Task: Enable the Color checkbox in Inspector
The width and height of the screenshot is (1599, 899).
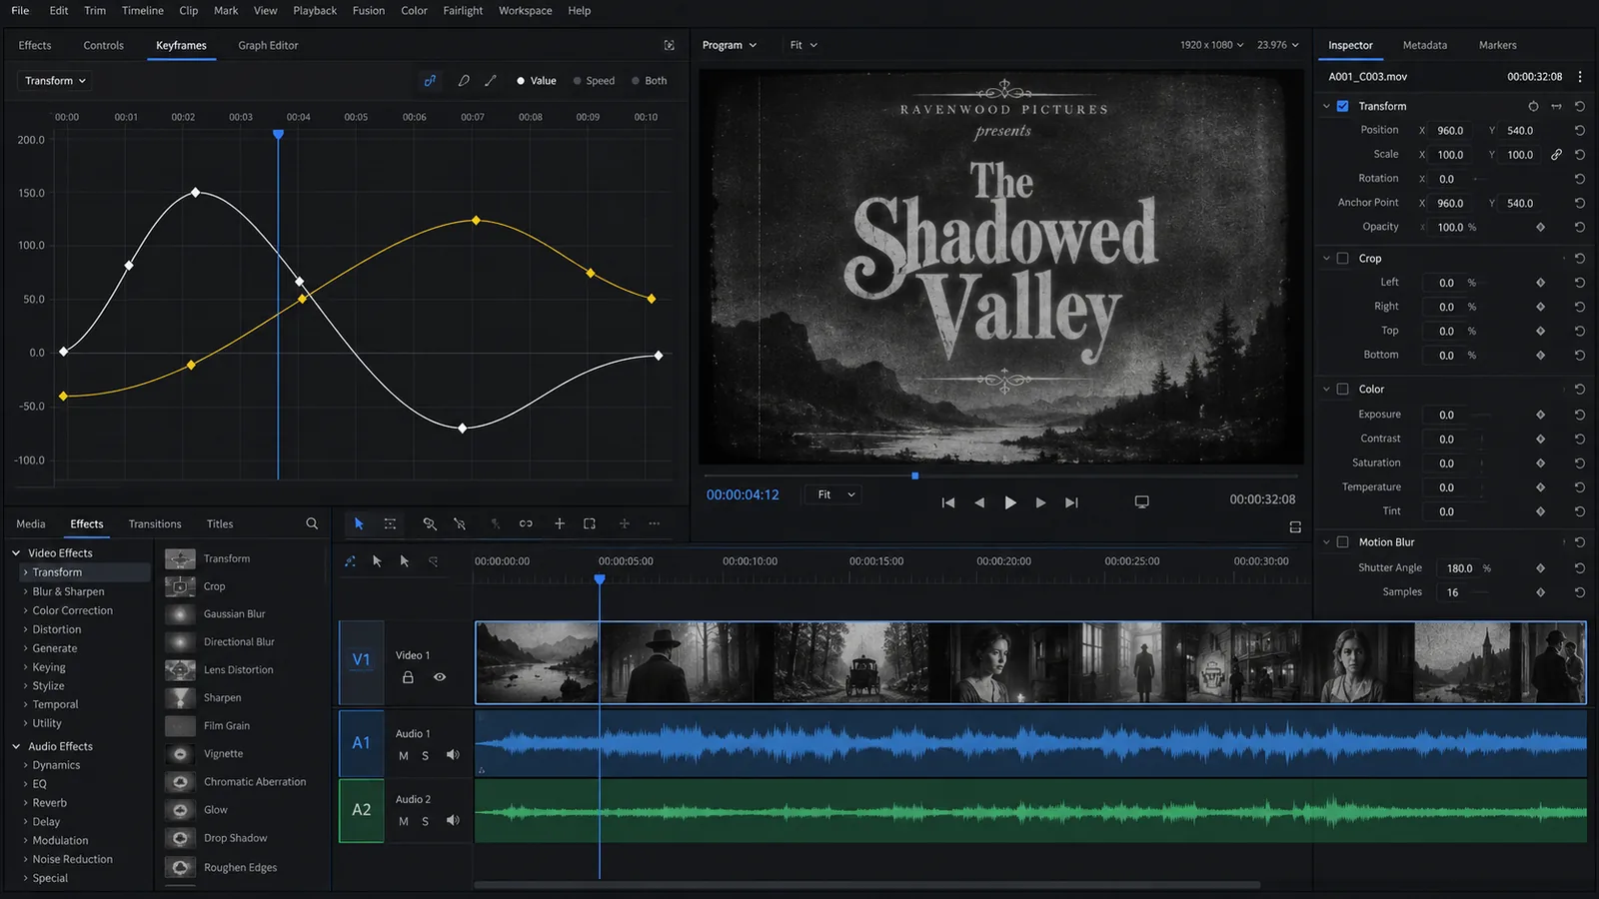Action: pos(1342,390)
